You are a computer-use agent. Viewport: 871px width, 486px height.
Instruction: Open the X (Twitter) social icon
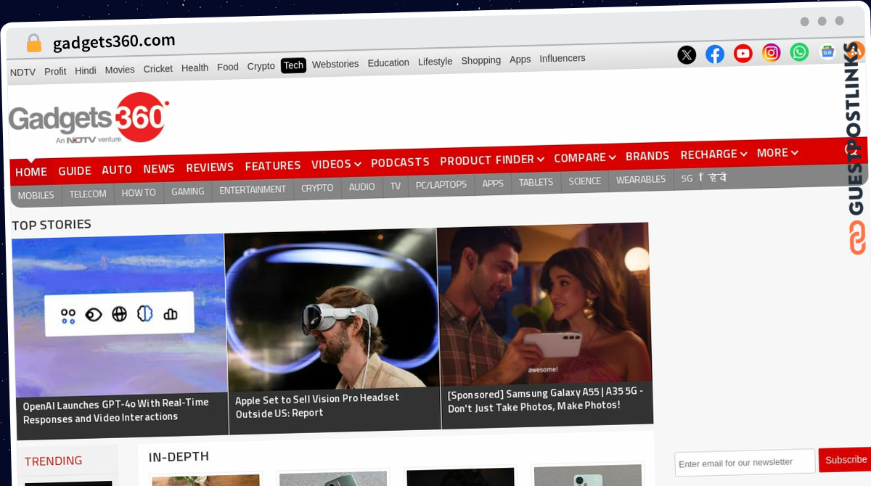687,55
